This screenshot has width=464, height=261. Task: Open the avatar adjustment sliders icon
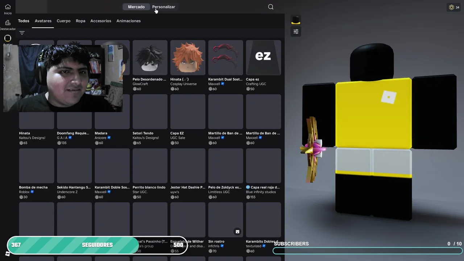point(296,32)
